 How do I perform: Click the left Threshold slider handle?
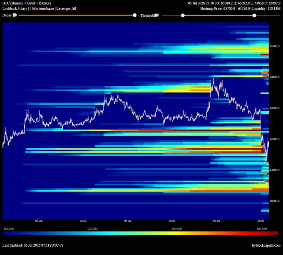coord(183,15)
